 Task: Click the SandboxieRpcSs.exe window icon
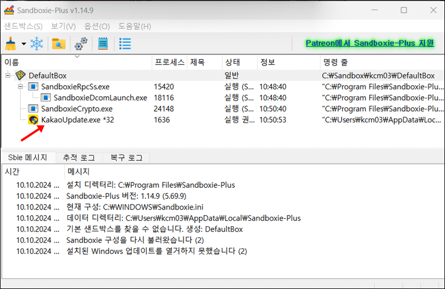(x=33, y=87)
